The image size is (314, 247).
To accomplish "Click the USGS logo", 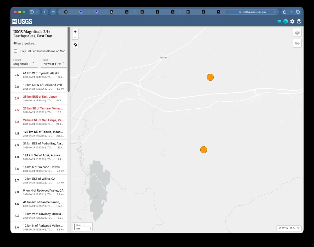I will pyautogui.click(x=22, y=21).
